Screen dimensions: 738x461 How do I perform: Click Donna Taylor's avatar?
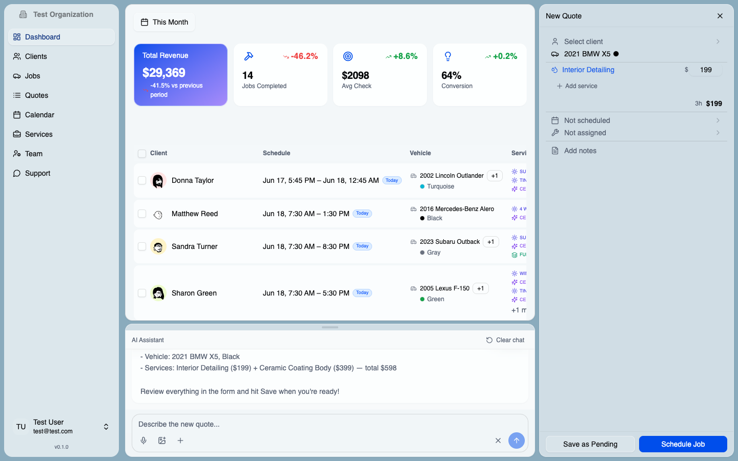tap(158, 180)
